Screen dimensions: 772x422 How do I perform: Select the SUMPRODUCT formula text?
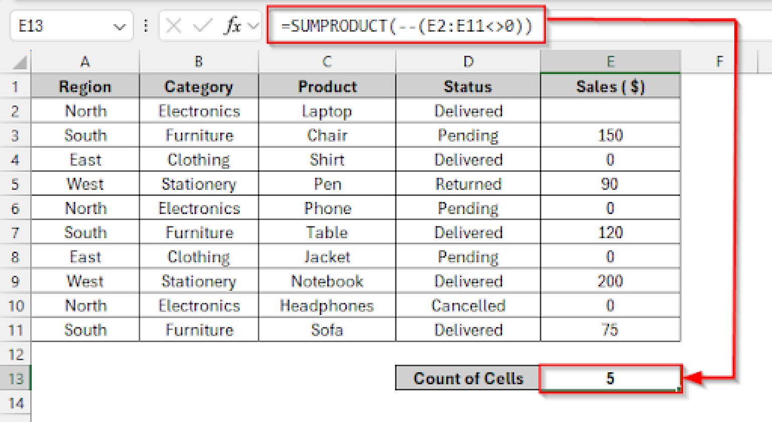pyautogui.click(x=407, y=26)
